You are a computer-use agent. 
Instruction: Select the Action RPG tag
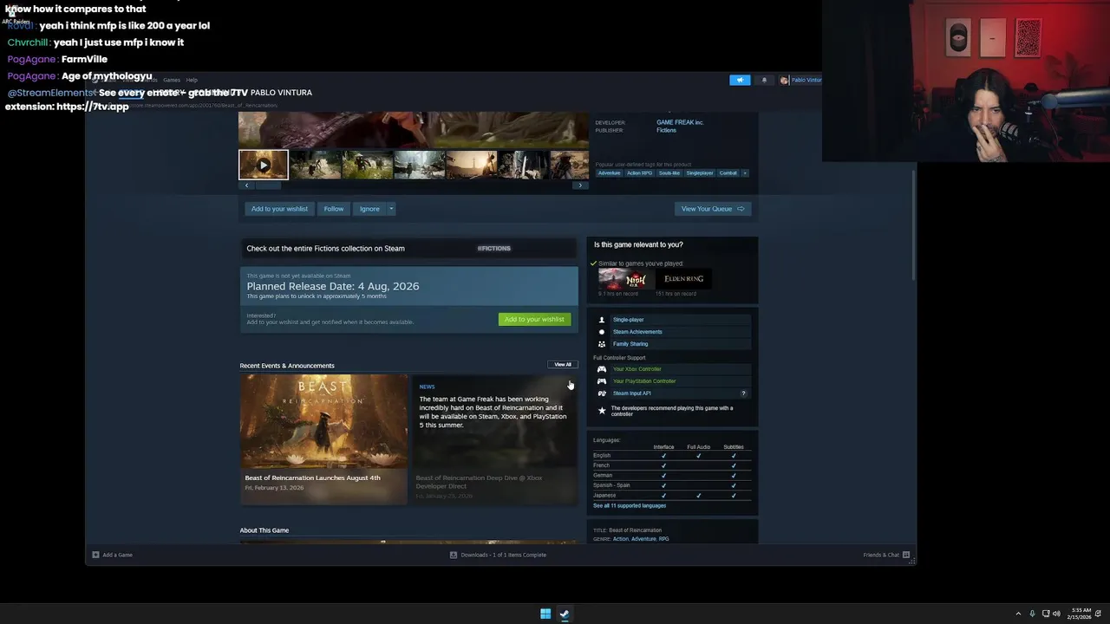click(640, 173)
